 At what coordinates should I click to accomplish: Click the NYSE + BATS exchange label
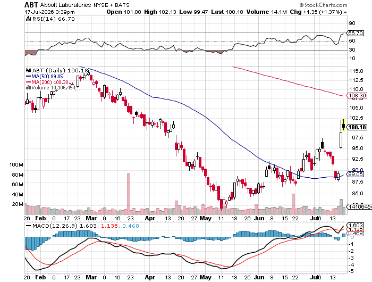[112, 5]
